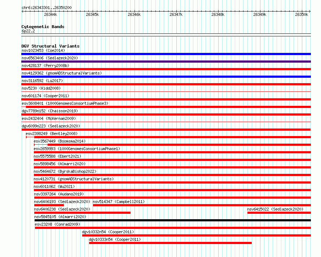Click the 26347k ruler position

coord(176,14)
